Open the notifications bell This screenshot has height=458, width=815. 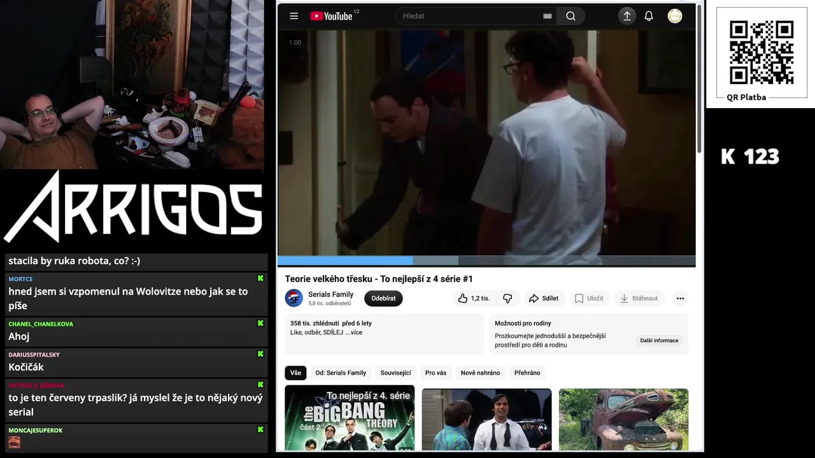click(649, 16)
